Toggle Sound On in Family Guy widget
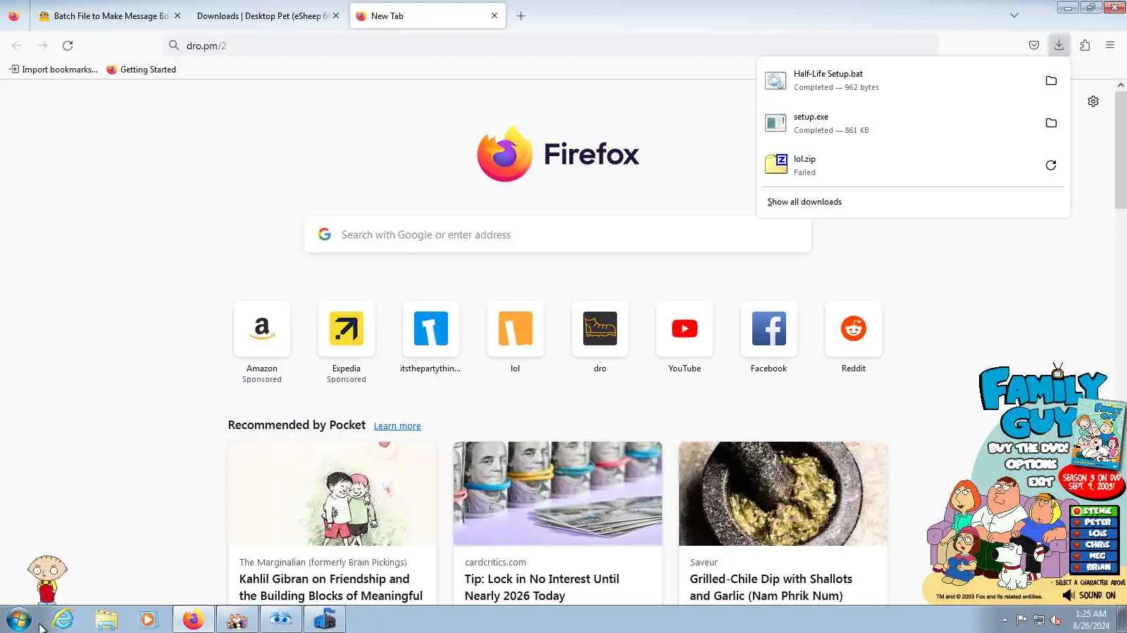Image resolution: width=1127 pixels, height=633 pixels. tap(1089, 595)
